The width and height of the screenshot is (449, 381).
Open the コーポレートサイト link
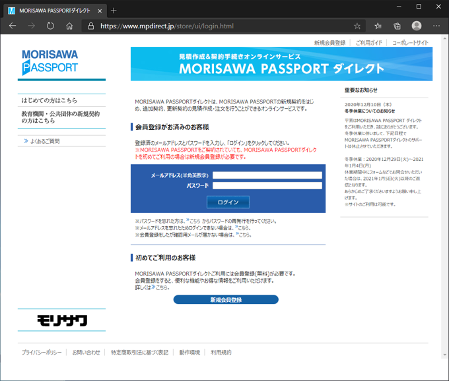(x=410, y=43)
